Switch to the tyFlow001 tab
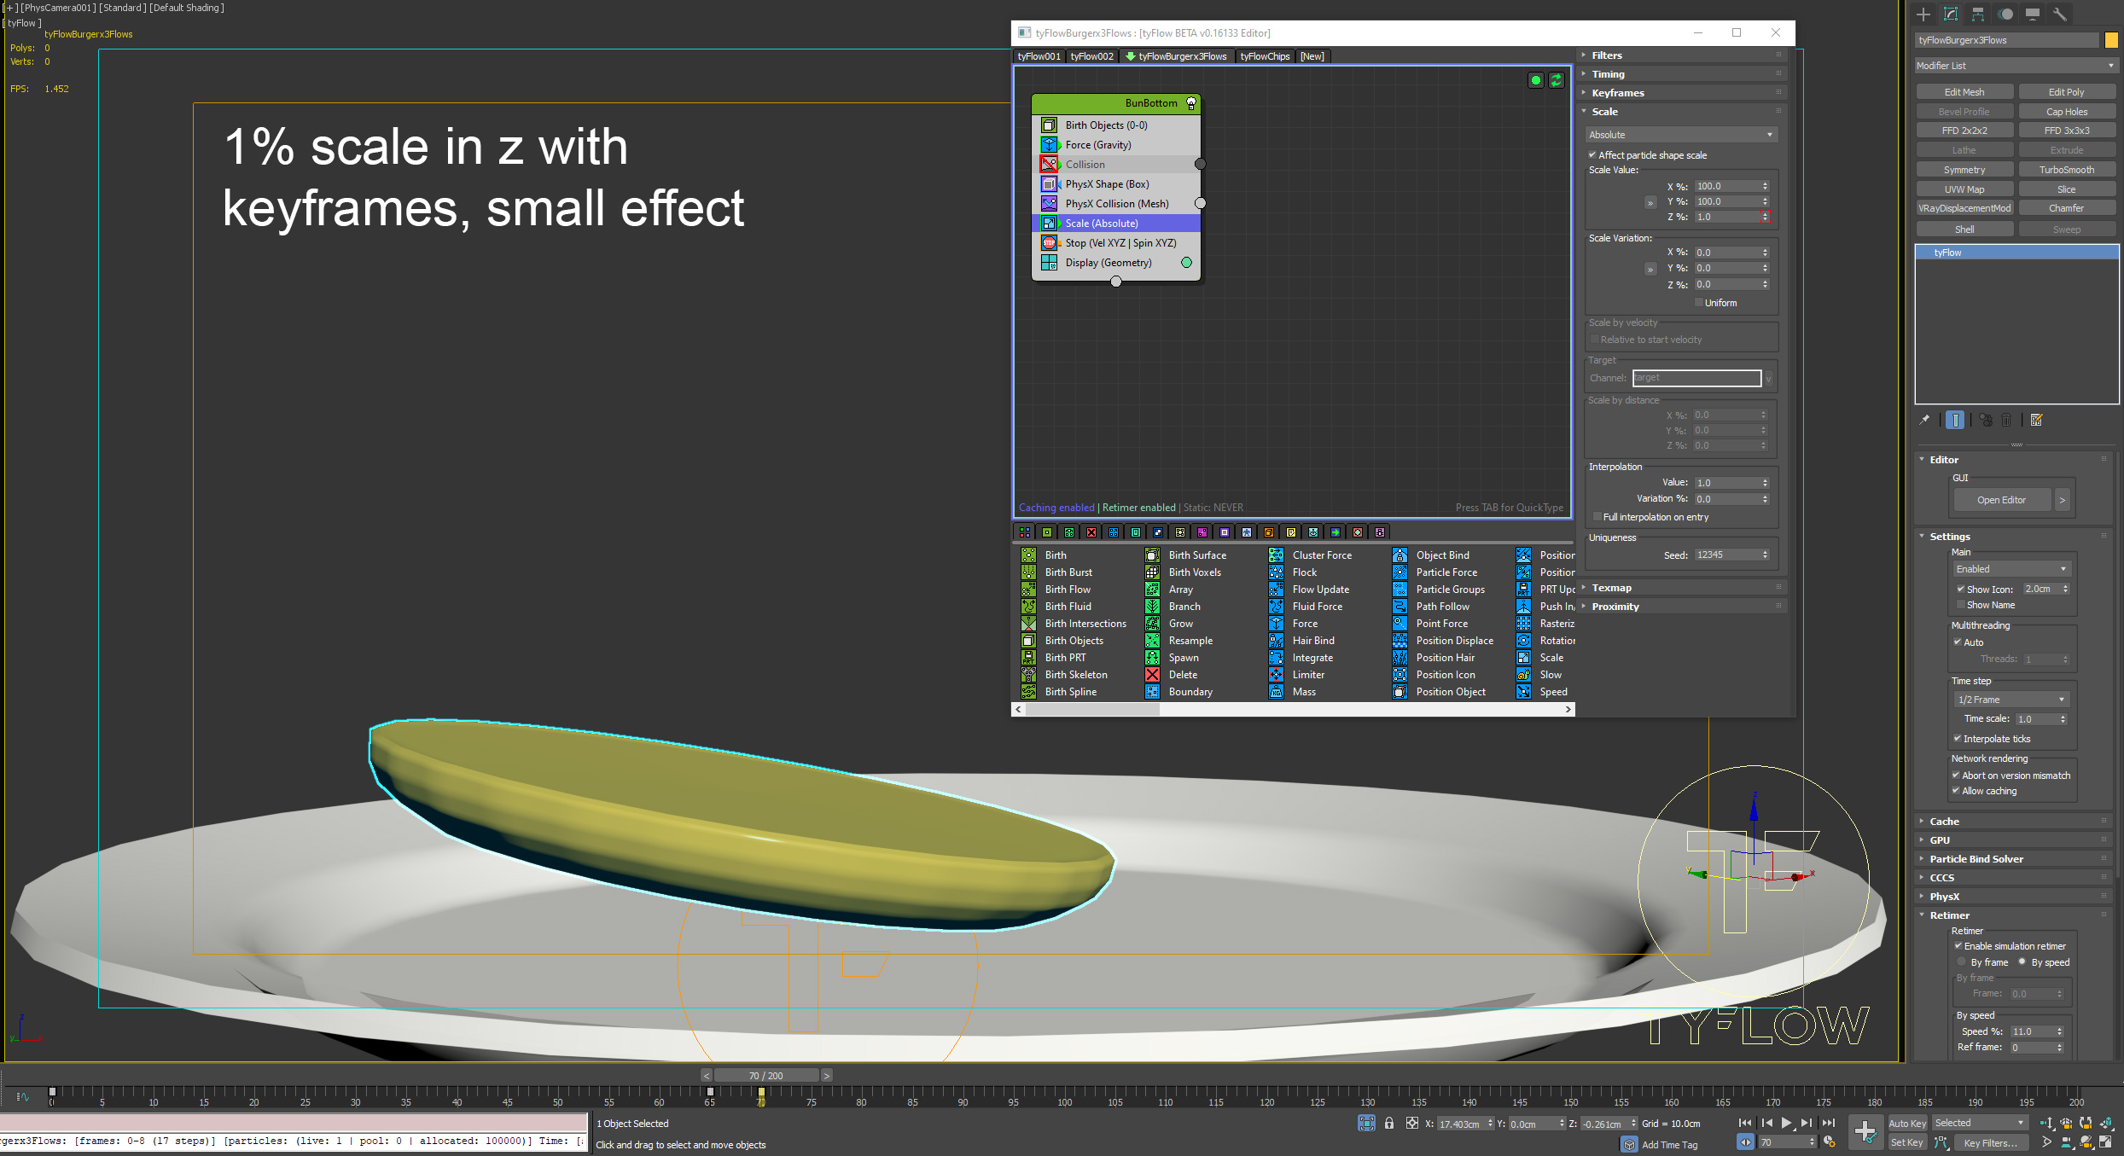2124x1156 pixels. [1038, 56]
